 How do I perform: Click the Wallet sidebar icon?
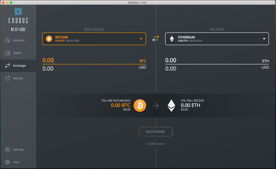[x=7, y=53]
